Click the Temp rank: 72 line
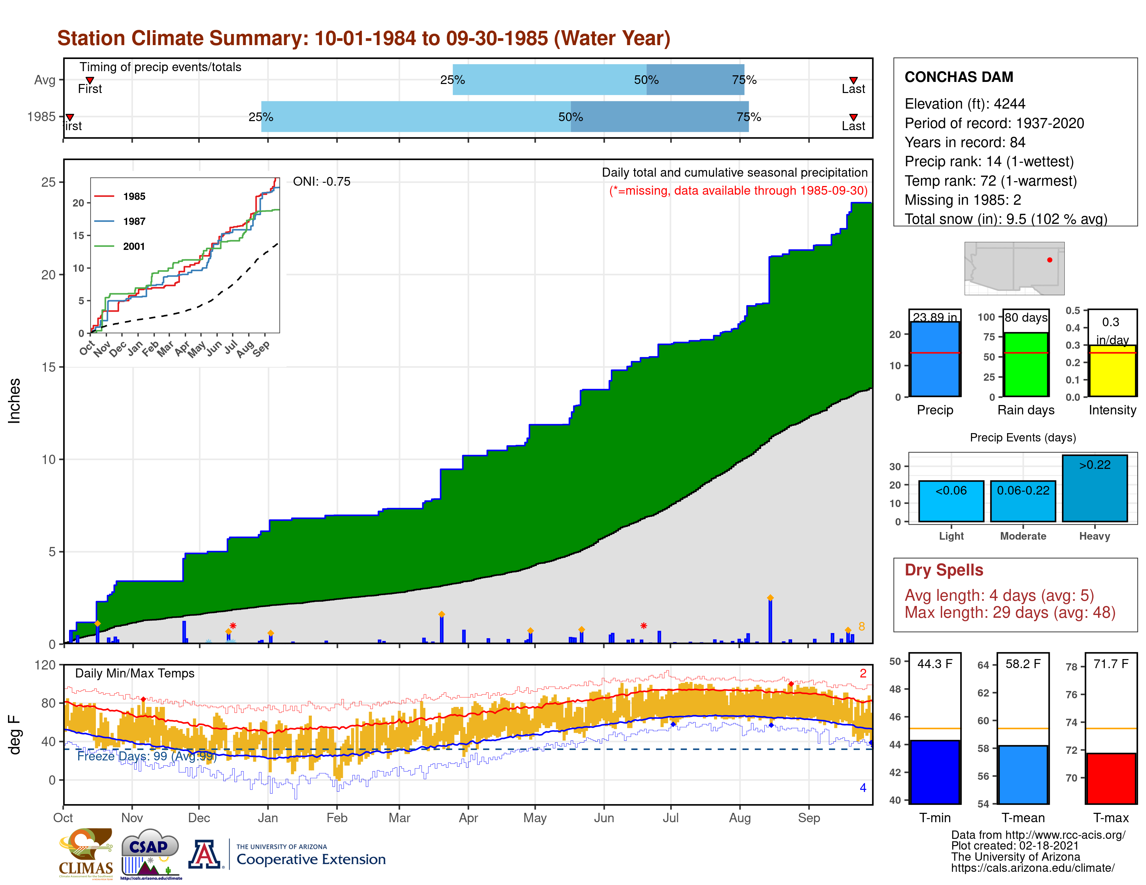Screen dimensions: 1146x885 coord(991,181)
